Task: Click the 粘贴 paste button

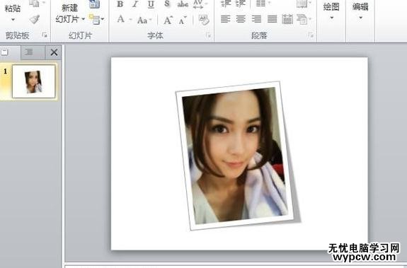Action: tap(13, 8)
